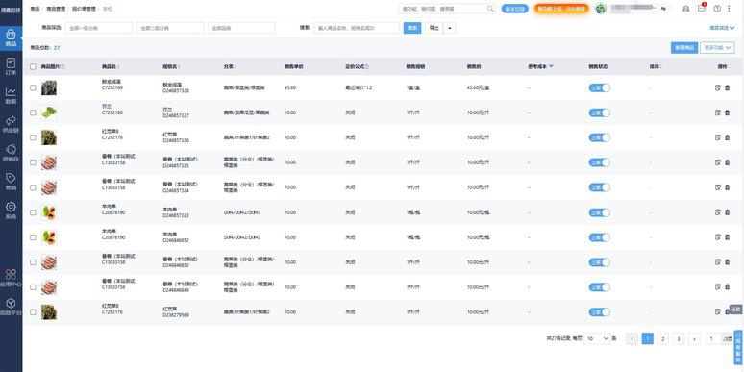Open the 供应链 supply chain sidebar icon
Screen dimensions: 744x372
pyautogui.click(x=11, y=124)
